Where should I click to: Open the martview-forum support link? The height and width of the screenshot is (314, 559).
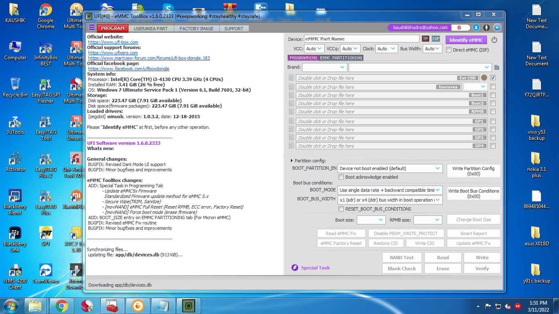click(x=149, y=58)
